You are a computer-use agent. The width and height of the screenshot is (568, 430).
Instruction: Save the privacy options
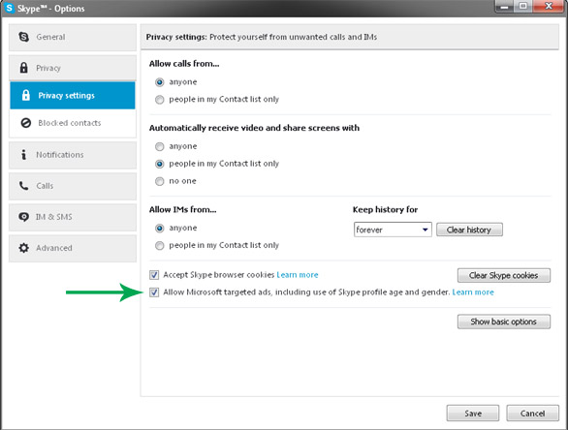[473, 413]
